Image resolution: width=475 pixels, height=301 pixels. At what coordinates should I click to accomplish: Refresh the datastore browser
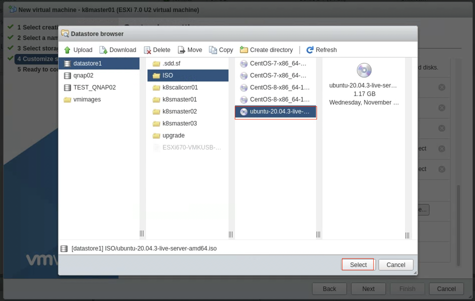point(321,50)
